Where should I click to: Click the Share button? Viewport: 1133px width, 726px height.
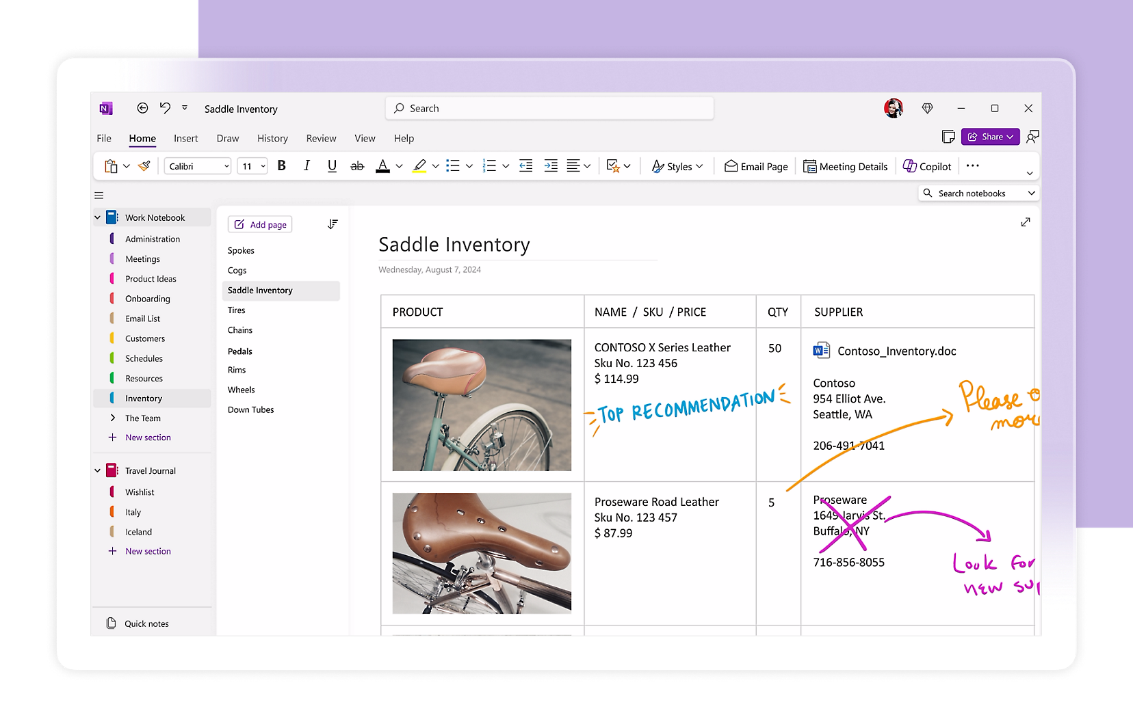(x=990, y=137)
